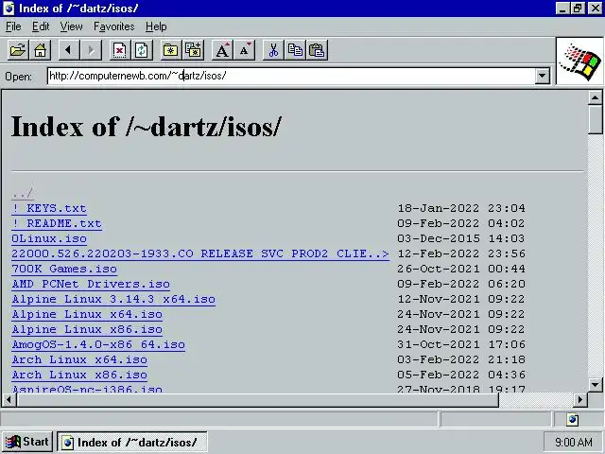Click the date 09-Feb-2022 04:02

coord(461,223)
